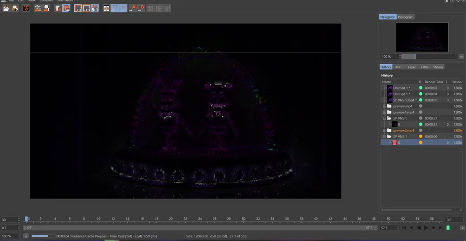The image size is (466, 241).
Task: Select the highlighted frame 0 row with red icon
Action: 421,142
